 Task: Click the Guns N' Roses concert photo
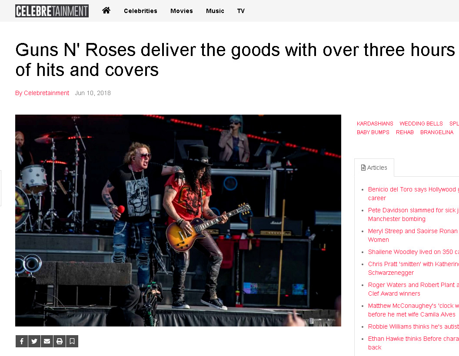tap(178, 221)
